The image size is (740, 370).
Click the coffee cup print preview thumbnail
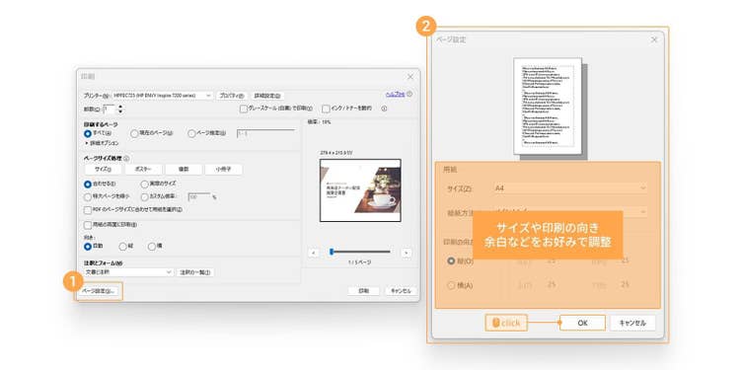click(x=360, y=190)
